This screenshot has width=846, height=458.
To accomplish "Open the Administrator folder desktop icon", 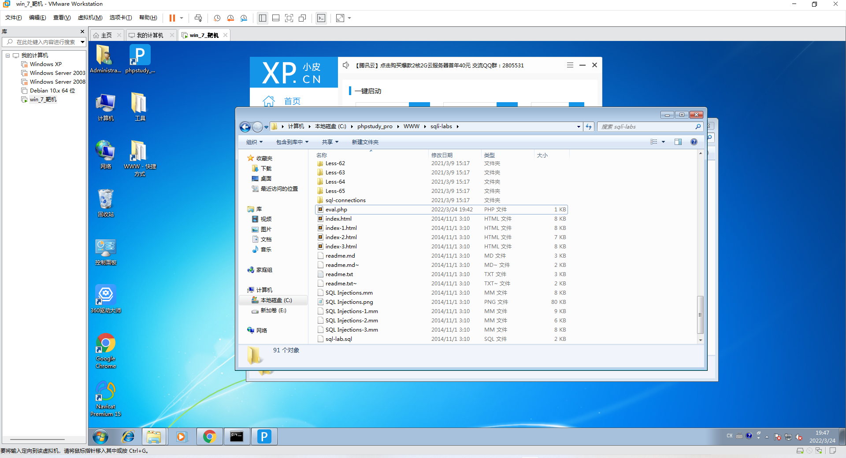I will (105, 59).
